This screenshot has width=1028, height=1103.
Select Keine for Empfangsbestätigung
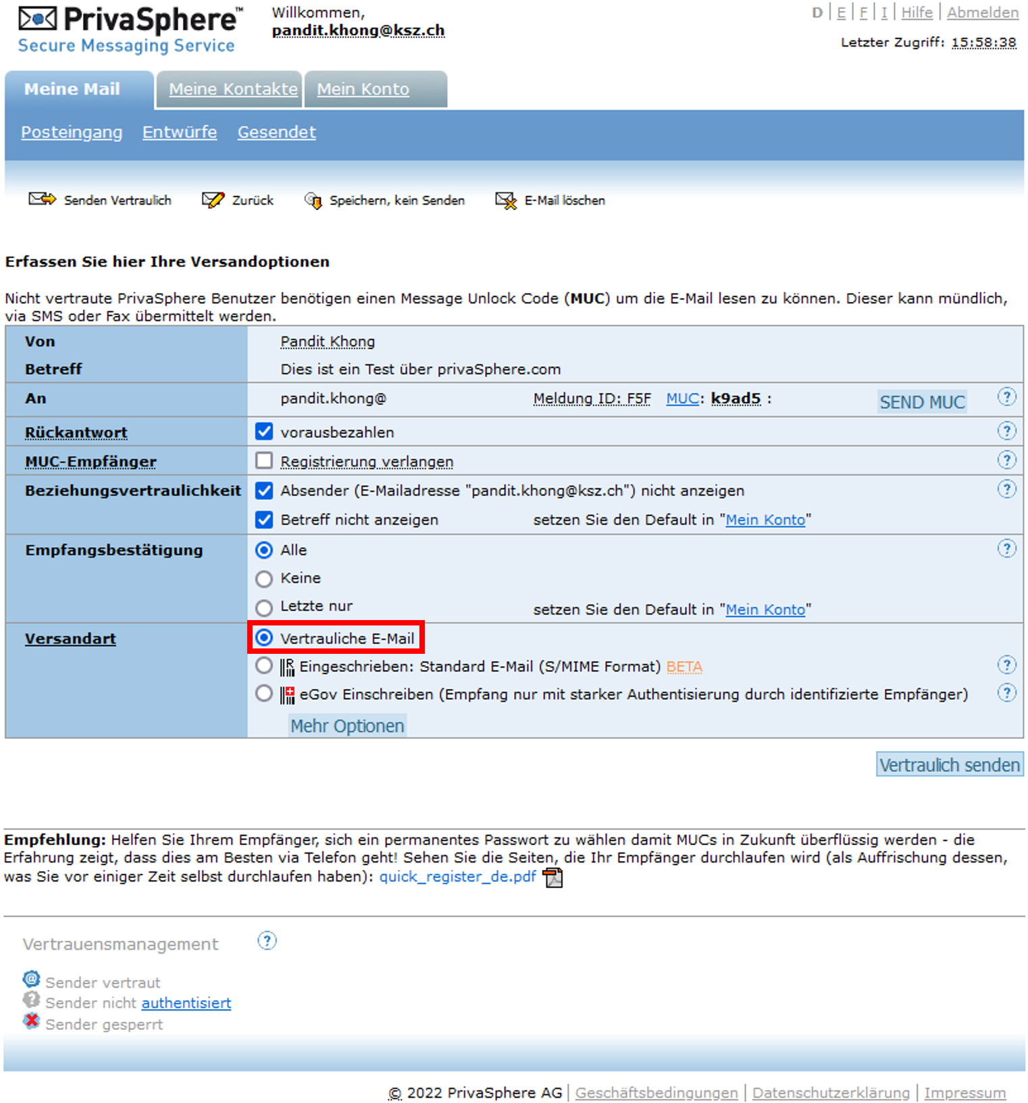click(x=264, y=579)
